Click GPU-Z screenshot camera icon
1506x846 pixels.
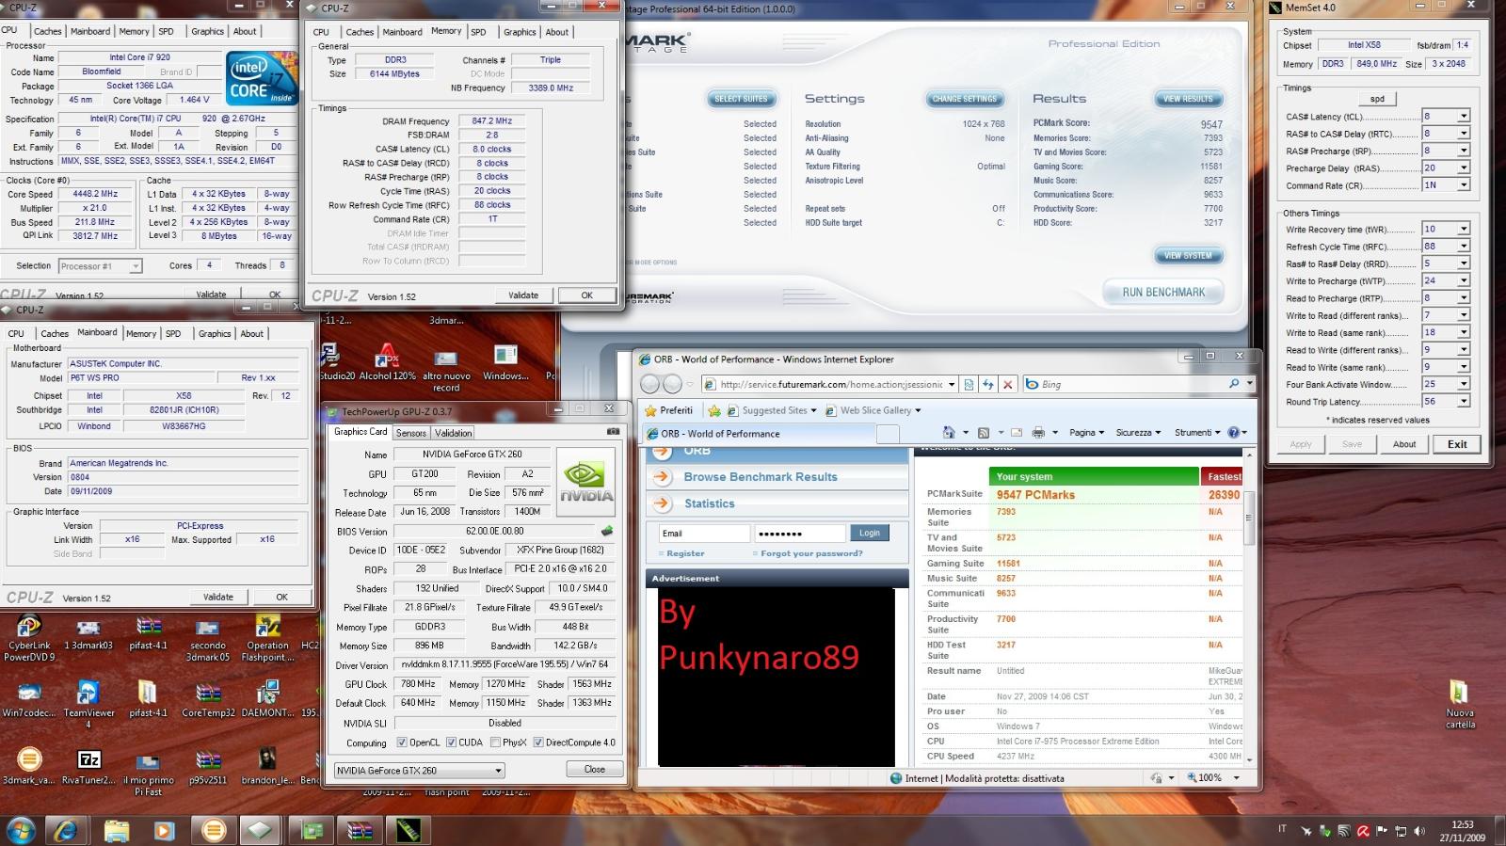(x=613, y=431)
